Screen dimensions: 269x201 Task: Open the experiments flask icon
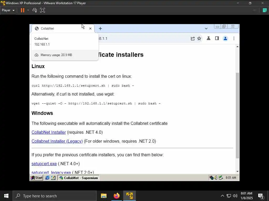(x=208, y=38)
